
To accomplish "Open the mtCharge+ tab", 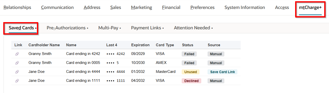I will click(310, 7).
